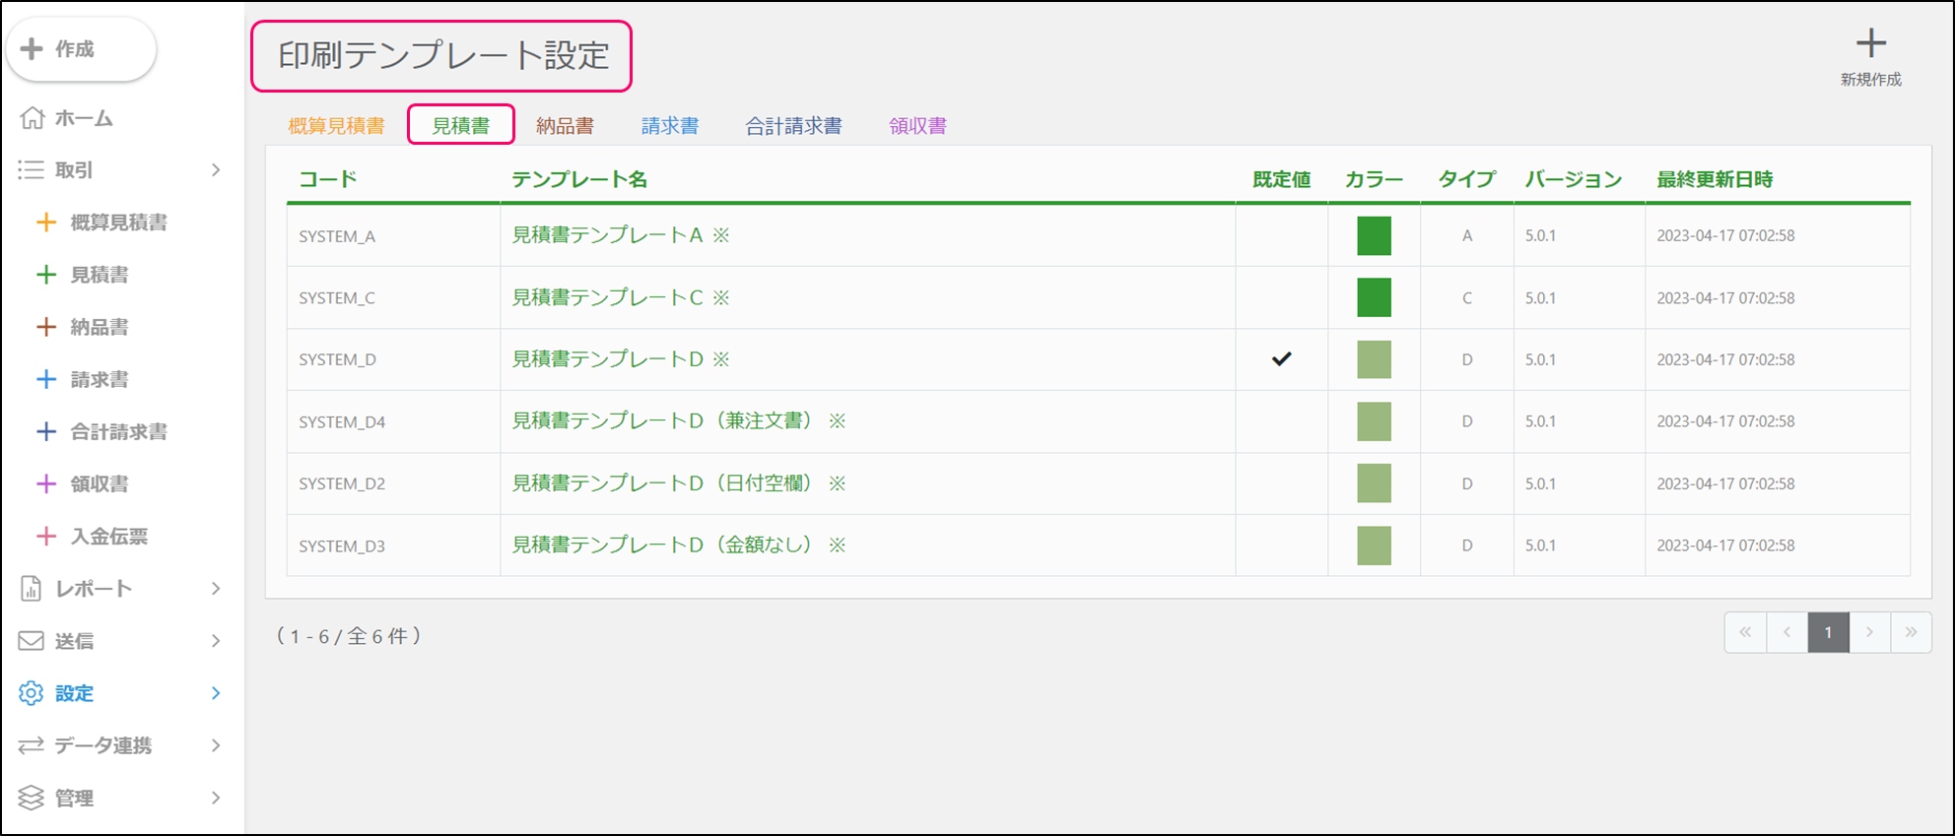Image resolution: width=1955 pixels, height=836 pixels.
Task: Click the default checkmark in SYSTEM_D row
Action: pyautogui.click(x=1281, y=359)
